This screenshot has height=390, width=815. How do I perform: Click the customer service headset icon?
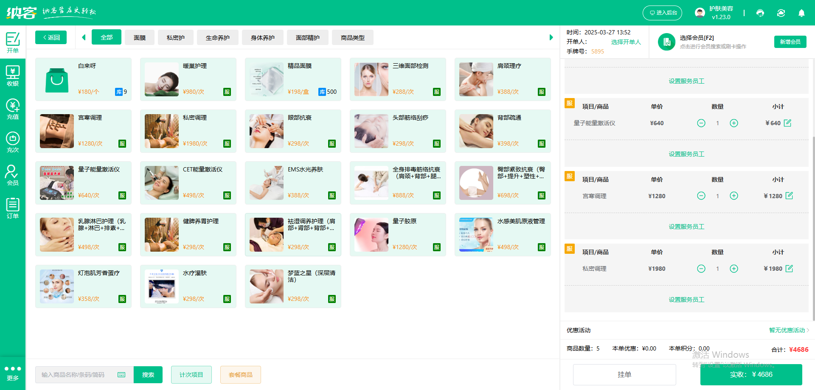coord(760,13)
